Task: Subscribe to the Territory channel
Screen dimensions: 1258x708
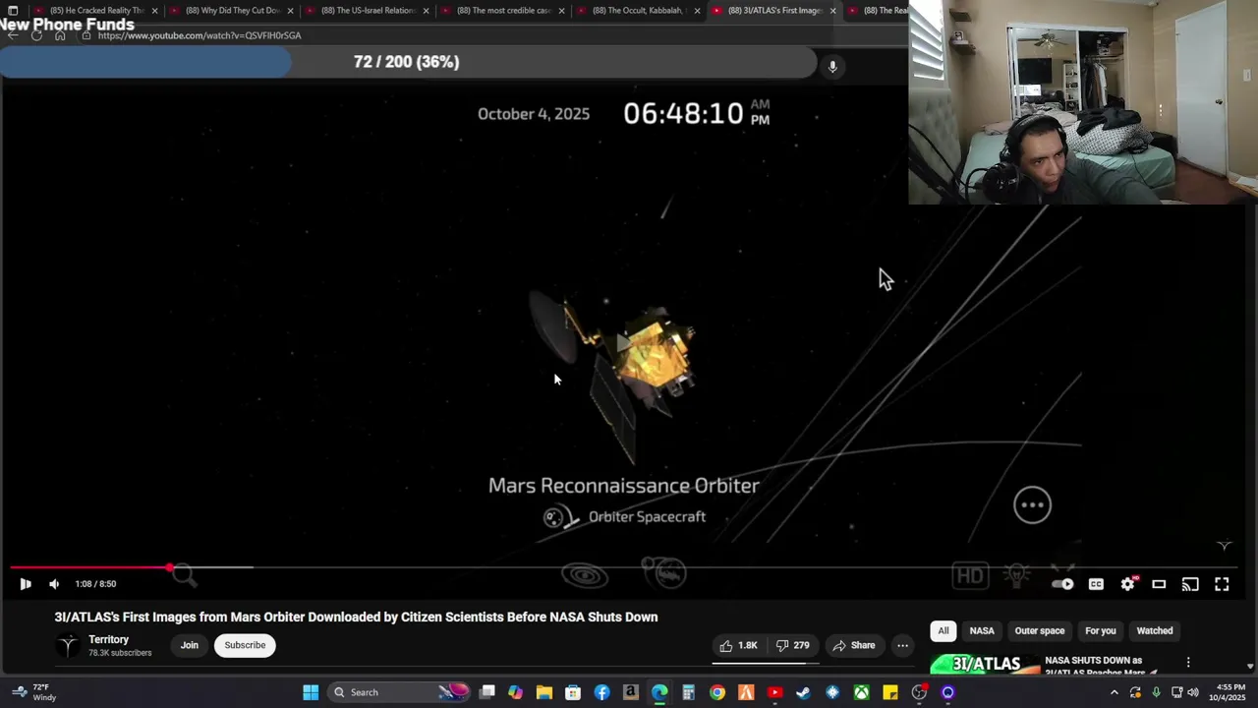Action: [x=245, y=645]
